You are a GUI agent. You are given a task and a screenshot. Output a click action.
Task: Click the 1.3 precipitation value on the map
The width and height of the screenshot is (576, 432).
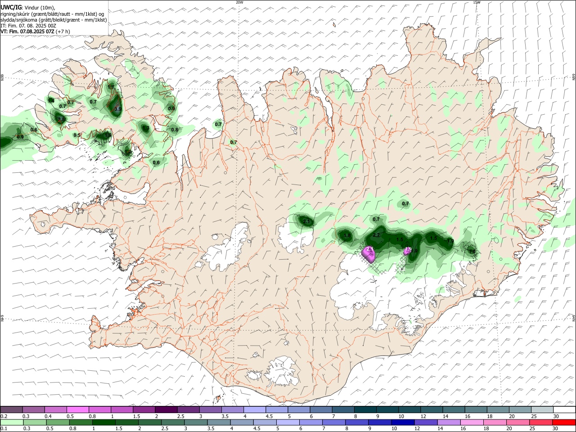click(x=145, y=128)
